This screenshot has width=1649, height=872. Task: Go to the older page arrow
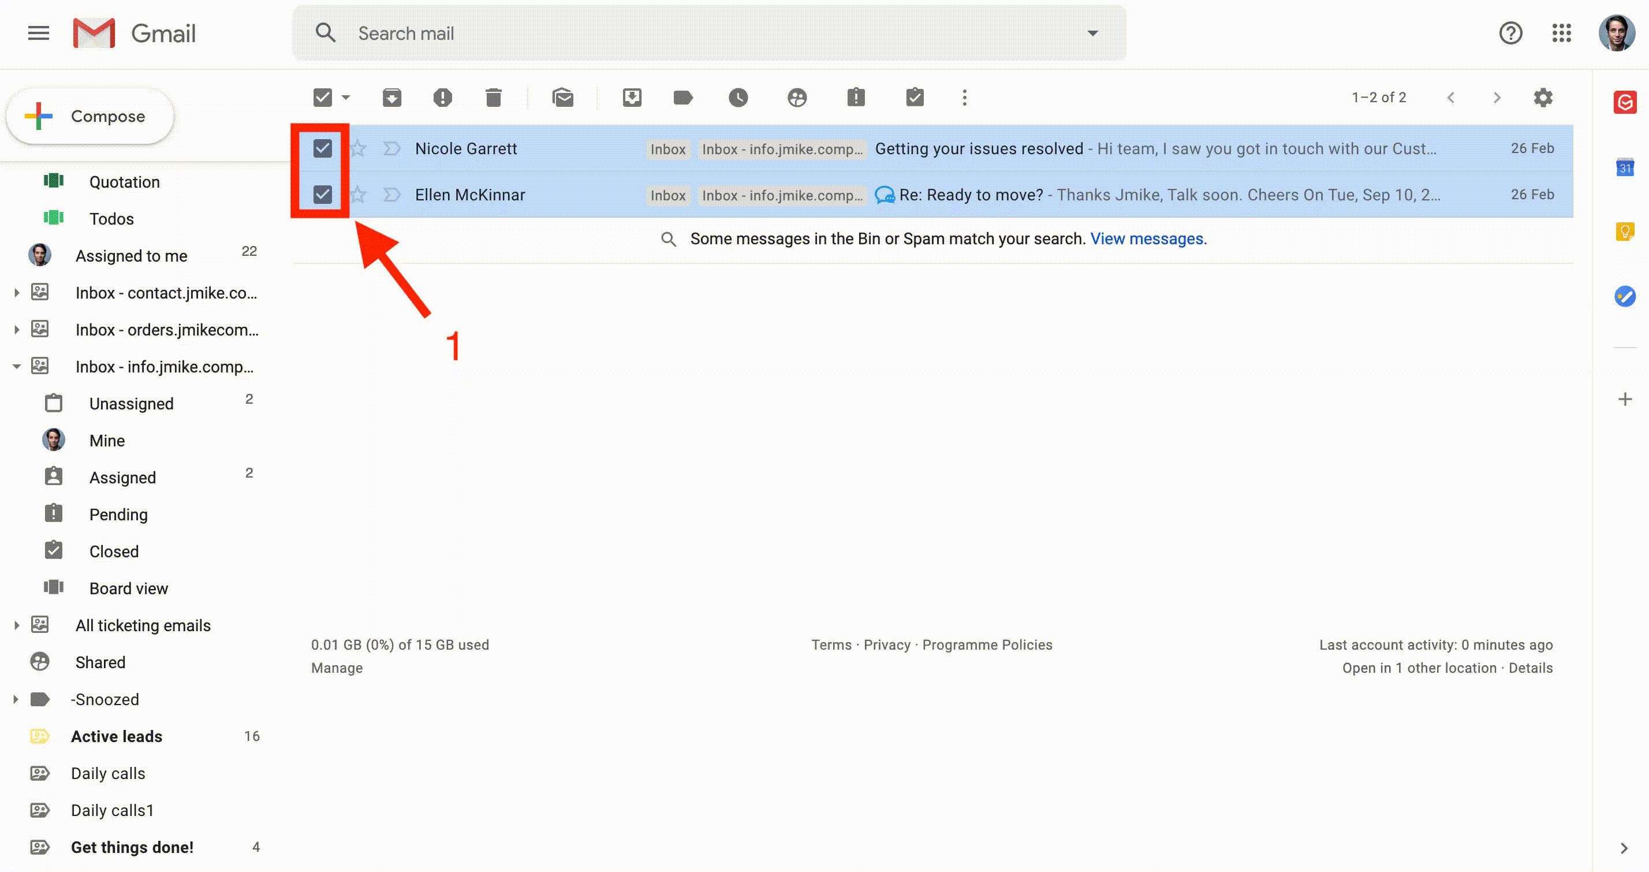[1497, 98]
